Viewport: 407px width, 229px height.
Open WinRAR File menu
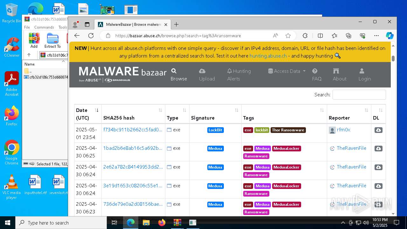[27, 27]
